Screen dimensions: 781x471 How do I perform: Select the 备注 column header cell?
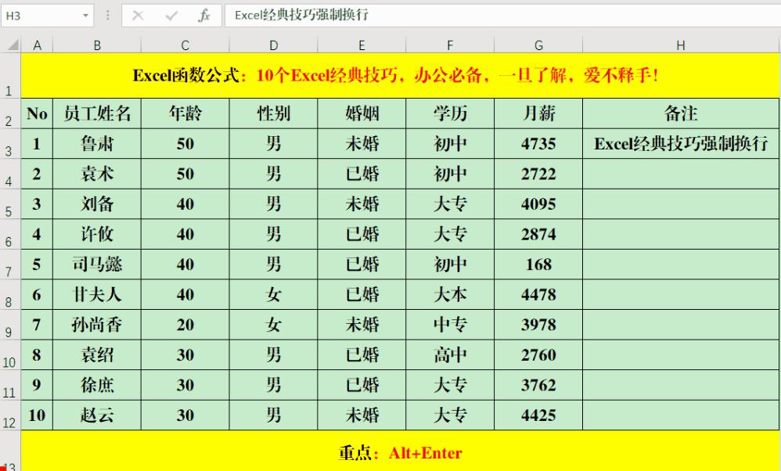point(680,113)
